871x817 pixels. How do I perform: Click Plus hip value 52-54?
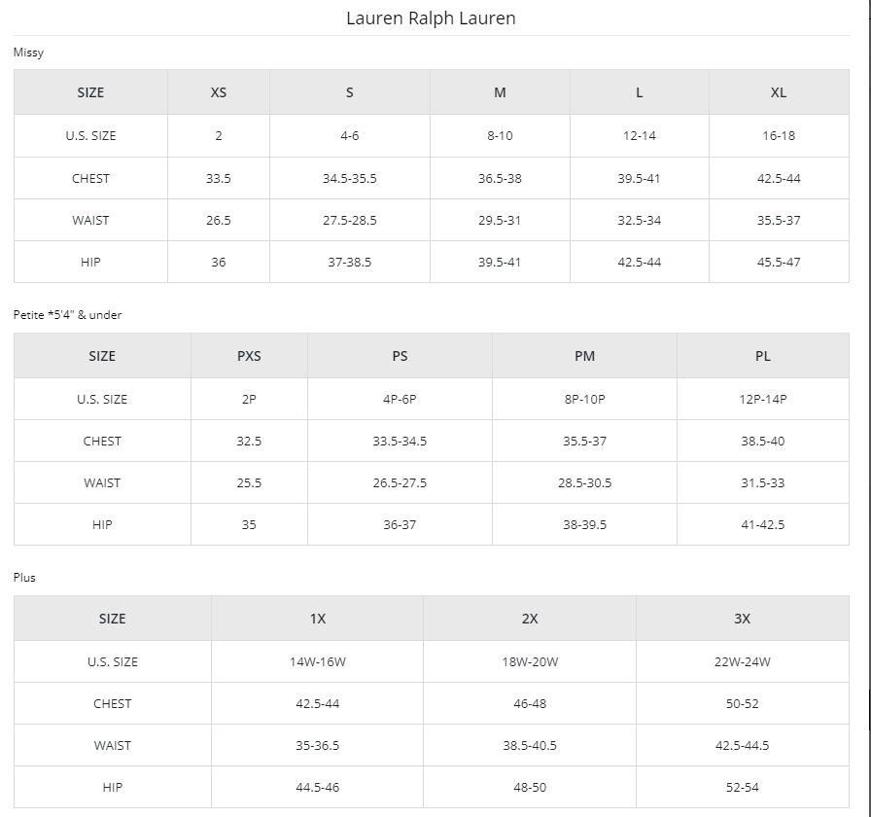743,788
